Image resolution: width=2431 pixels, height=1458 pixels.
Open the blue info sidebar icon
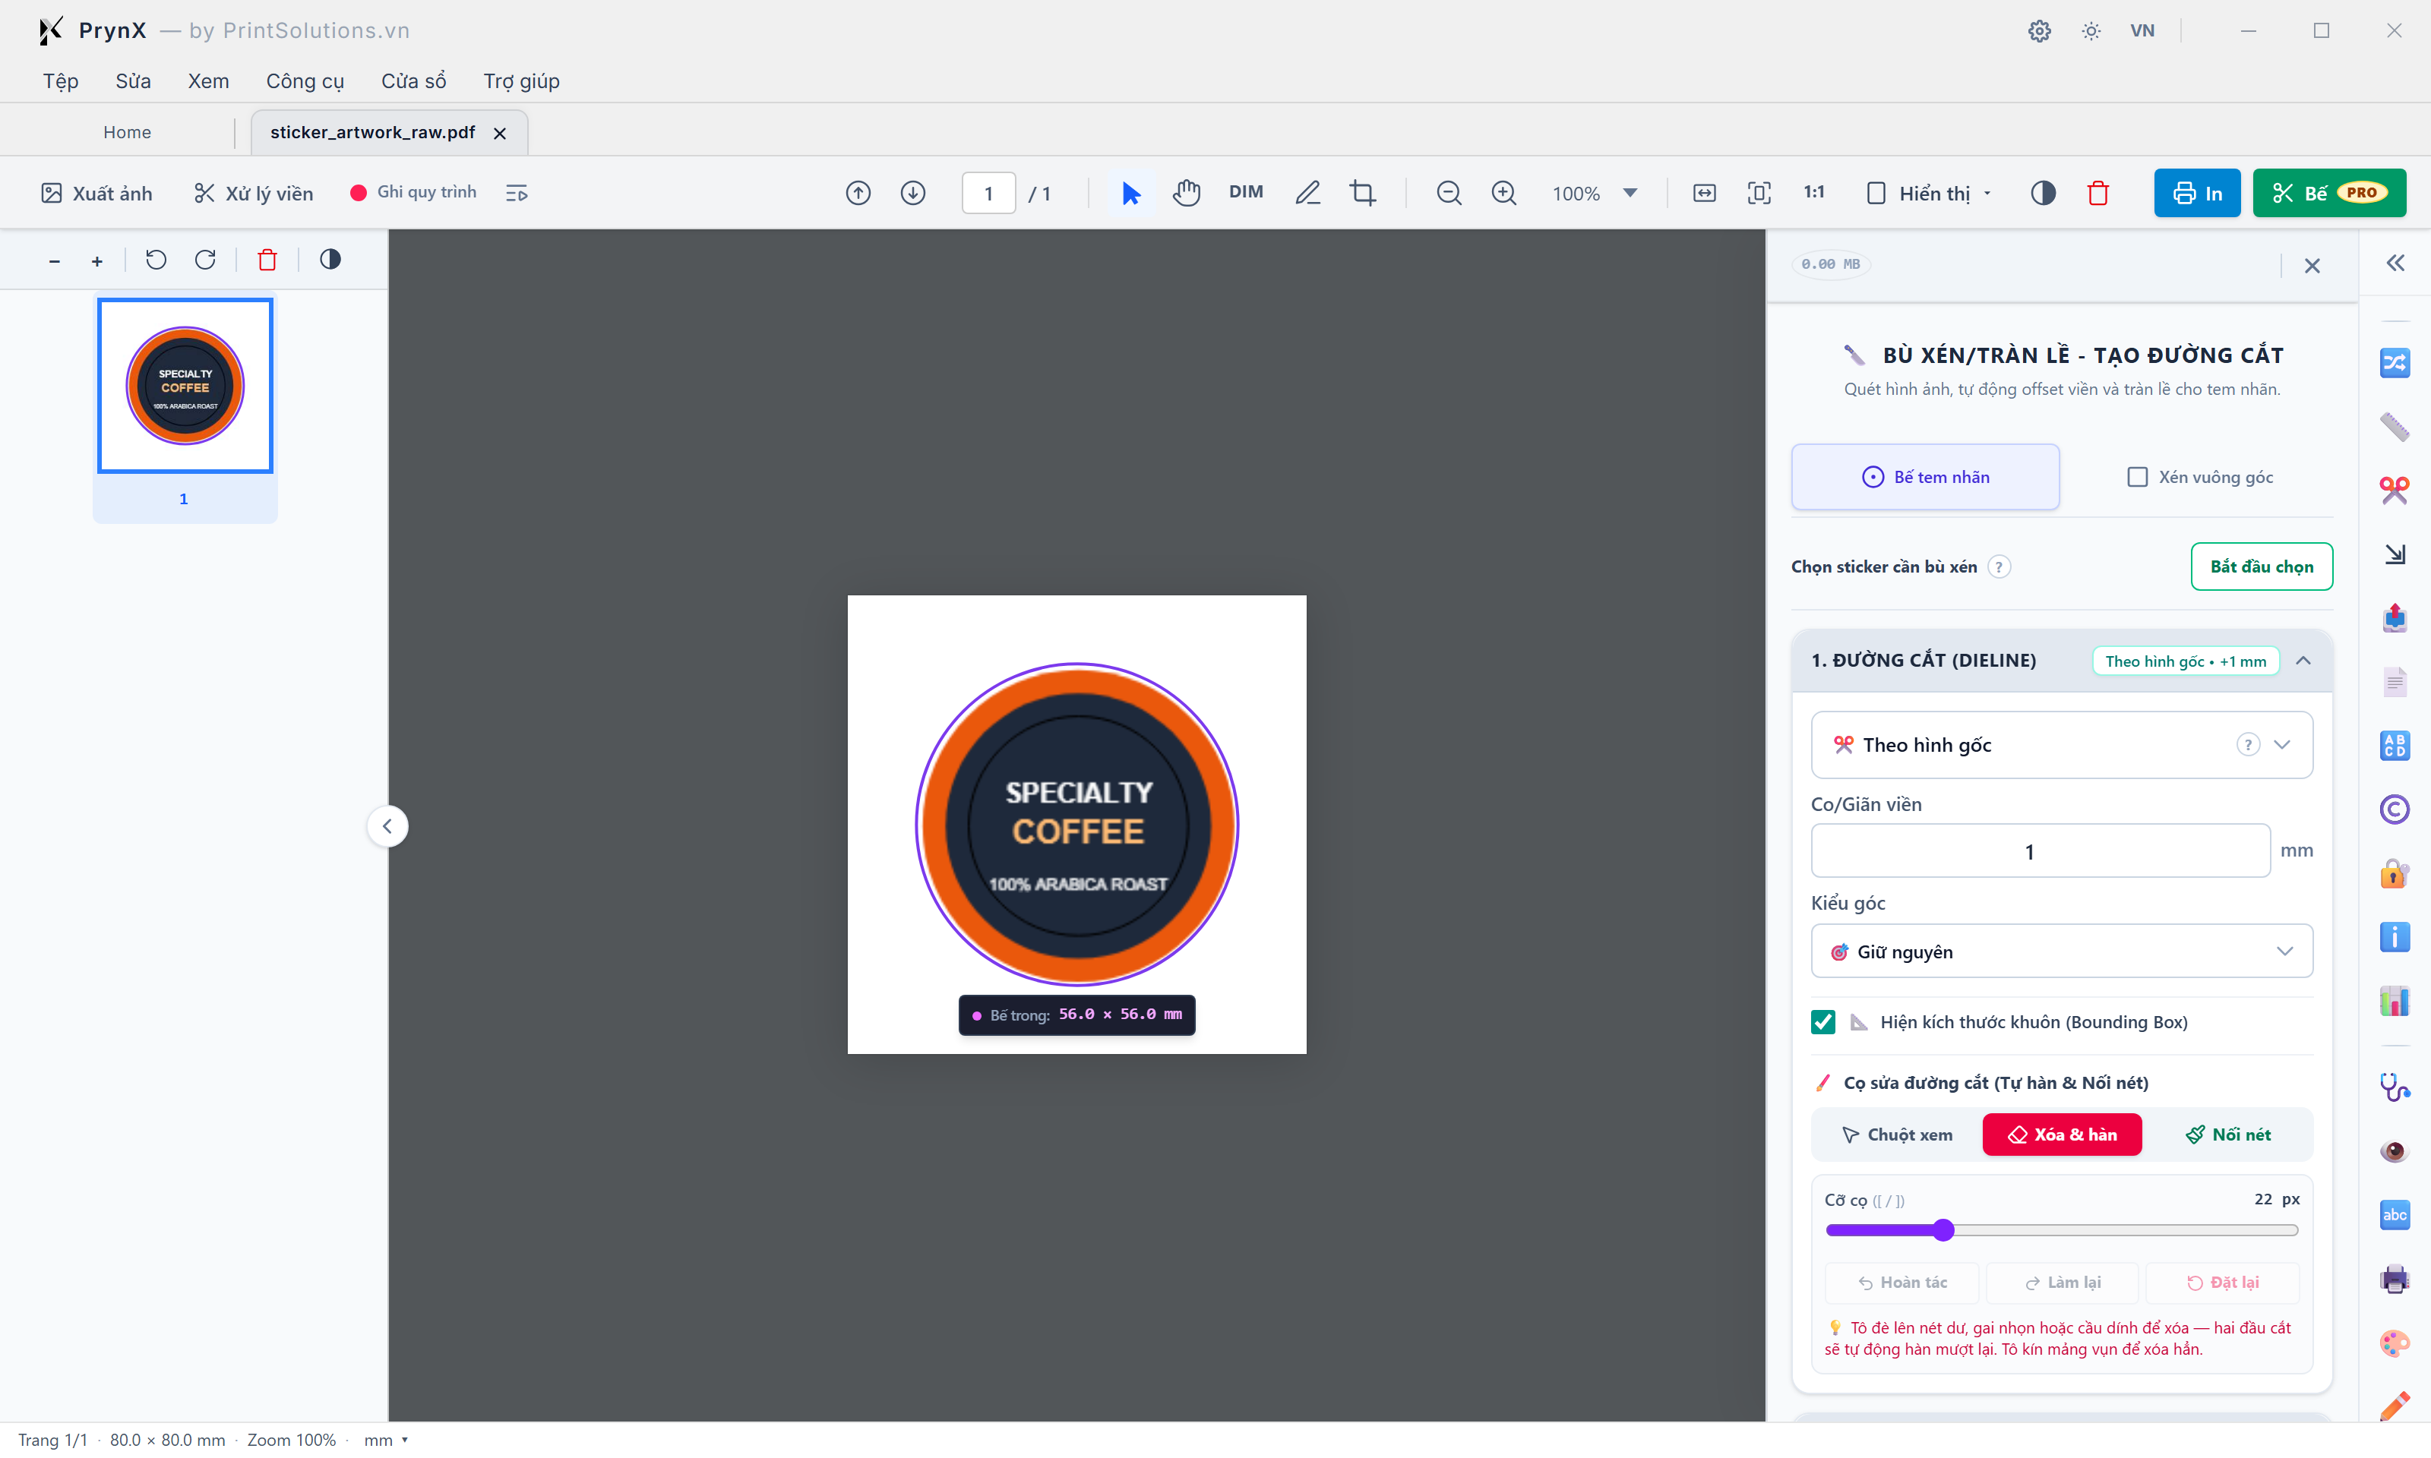[x=2395, y=937]
